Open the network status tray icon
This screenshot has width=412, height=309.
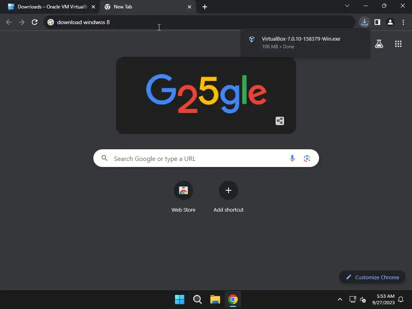point(352,299)
